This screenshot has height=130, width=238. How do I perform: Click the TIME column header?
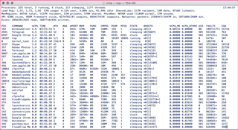43,26
